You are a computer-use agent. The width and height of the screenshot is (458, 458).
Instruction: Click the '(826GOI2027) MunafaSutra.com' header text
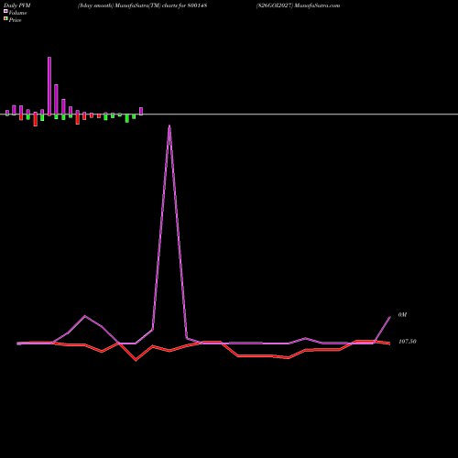[x=298, y=5]
